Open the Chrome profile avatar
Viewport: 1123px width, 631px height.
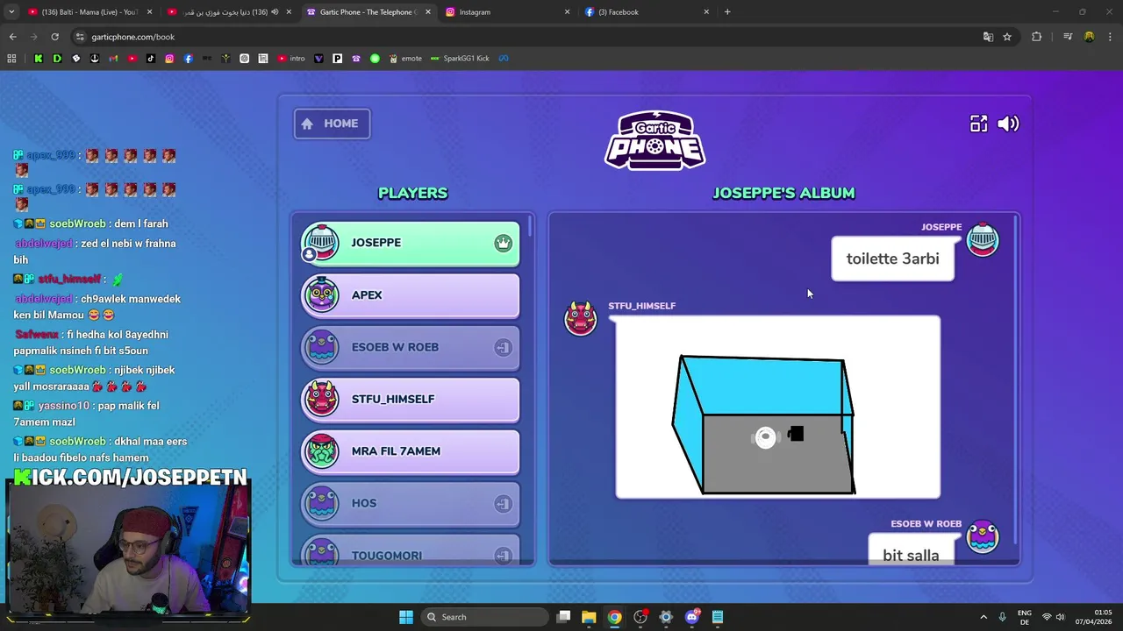[x=1089, y=37]
